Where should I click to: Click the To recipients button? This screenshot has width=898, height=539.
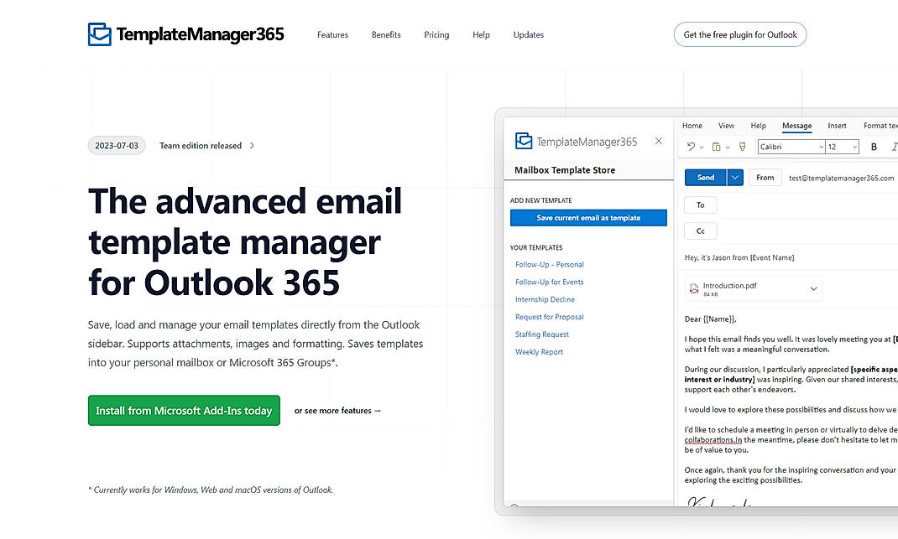pos(701,205)
